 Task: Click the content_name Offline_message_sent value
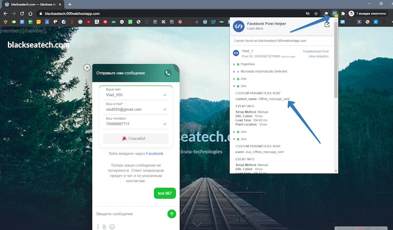(273, 99)
